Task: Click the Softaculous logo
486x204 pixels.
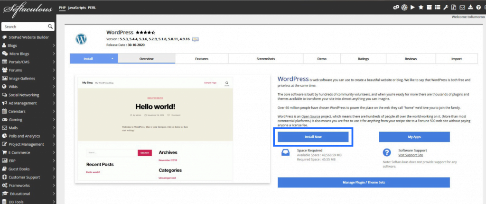Action: pos(28,9)
